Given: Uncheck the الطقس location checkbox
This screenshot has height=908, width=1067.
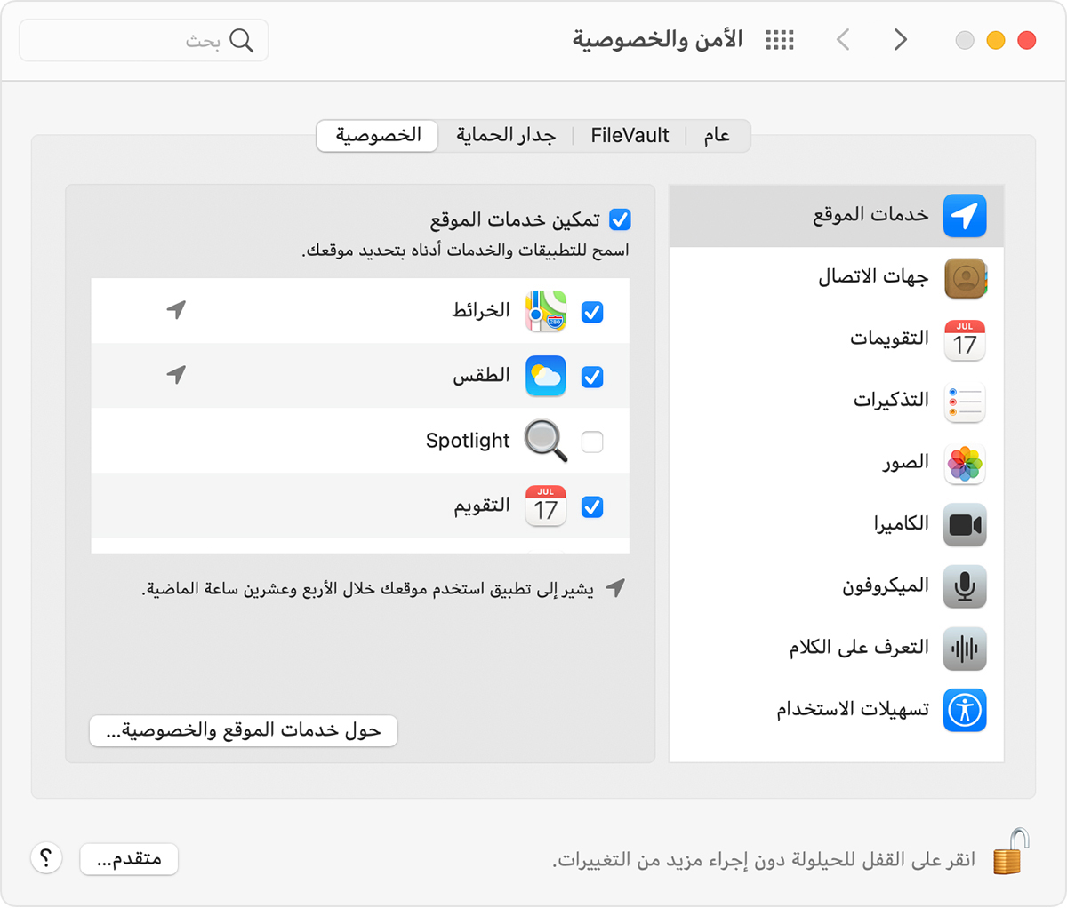Looking at the screenshot, I should pos(592,377).
